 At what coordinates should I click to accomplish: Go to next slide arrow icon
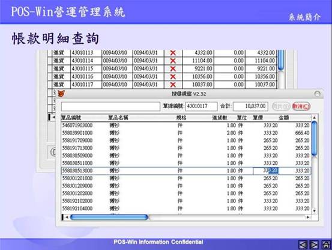314,245
